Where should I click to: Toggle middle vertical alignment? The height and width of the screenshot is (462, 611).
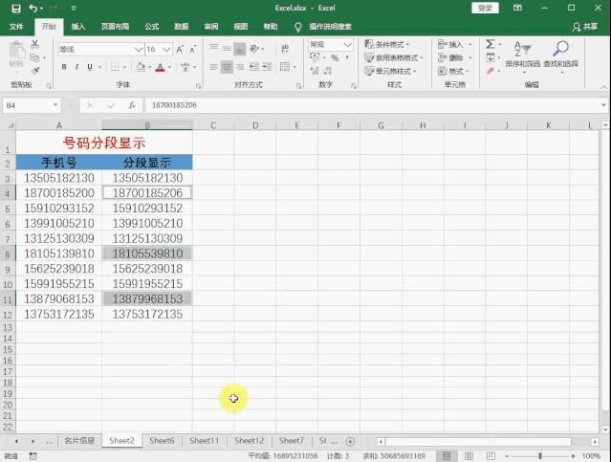point(227,49)
